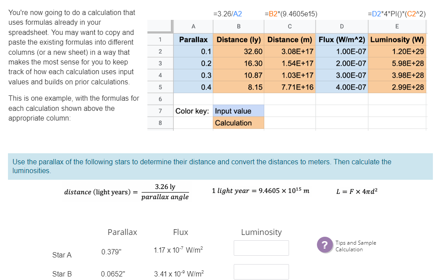Screen dimensions: 436x280
Task: Click the Luminosity input field for Star B
Action: pyautogui.click(x=261, y=272)
